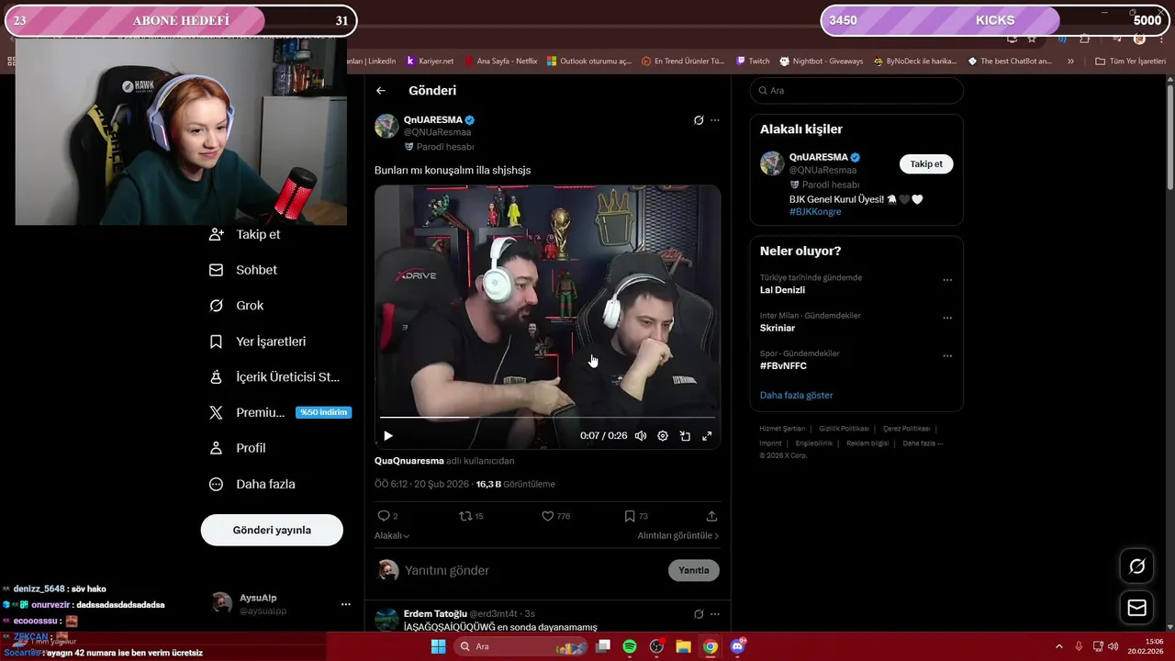Open the floating Grok button
This screenshot has width=1175, height=661.
pos(1137,566)
